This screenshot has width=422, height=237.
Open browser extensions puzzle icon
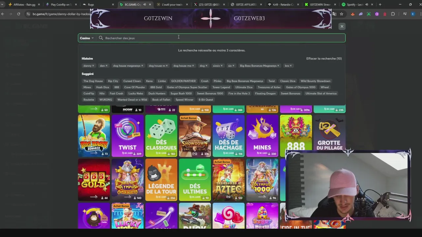(x=393, y=14)
